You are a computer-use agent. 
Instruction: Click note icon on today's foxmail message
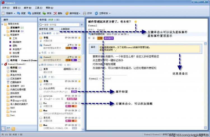79,60
